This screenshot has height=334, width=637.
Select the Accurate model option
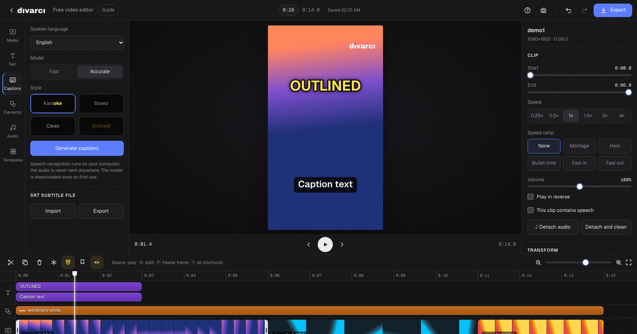tap(100, 72)
